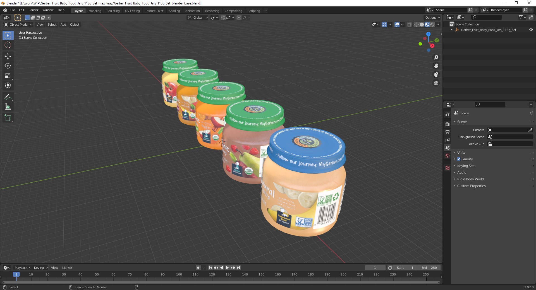Click the zoom view magnifier icon

(436, 57)
